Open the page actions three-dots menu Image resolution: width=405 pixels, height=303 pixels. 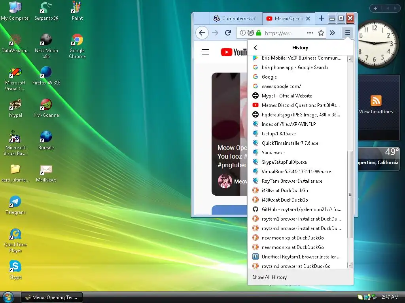click(x=310, y=33)
